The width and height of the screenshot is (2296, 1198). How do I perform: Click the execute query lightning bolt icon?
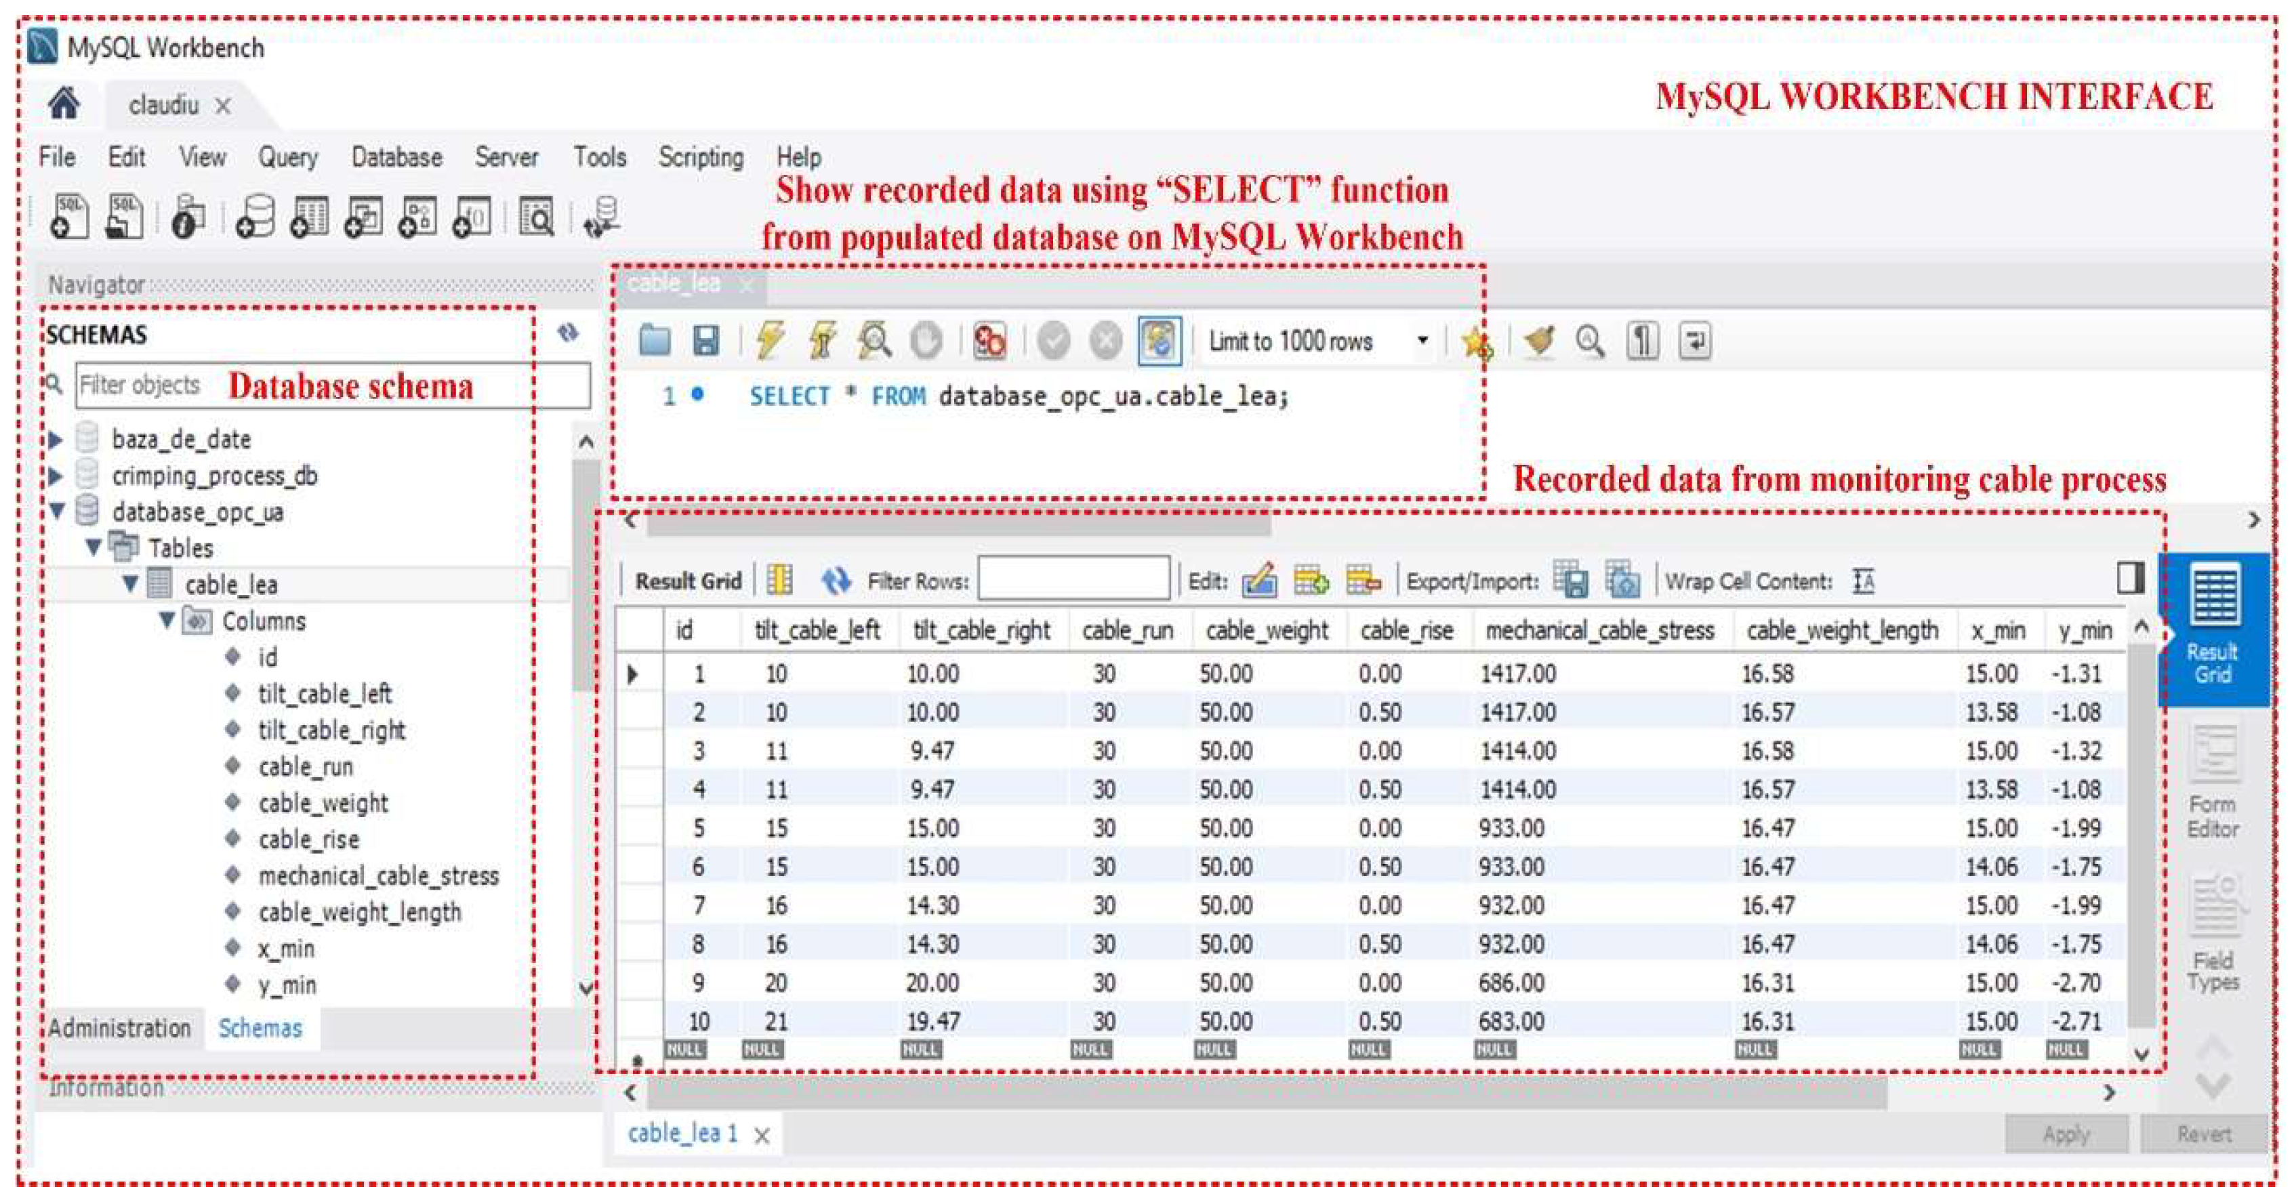tap(770, 342)
